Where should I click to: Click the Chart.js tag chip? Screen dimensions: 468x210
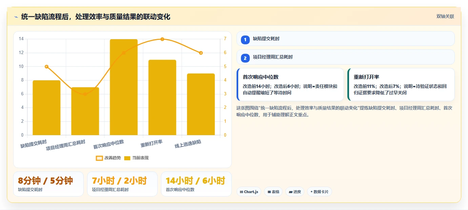(249, 192)
